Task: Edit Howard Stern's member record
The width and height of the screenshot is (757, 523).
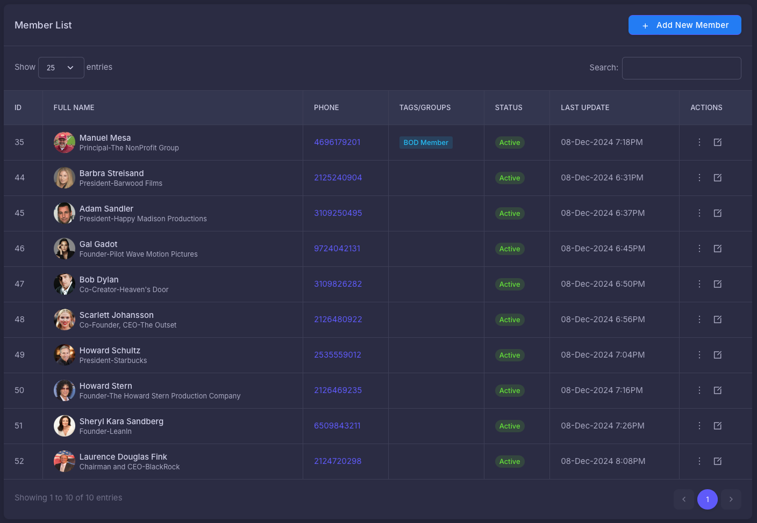Action: pyautogui.click(x=718, y=390)
